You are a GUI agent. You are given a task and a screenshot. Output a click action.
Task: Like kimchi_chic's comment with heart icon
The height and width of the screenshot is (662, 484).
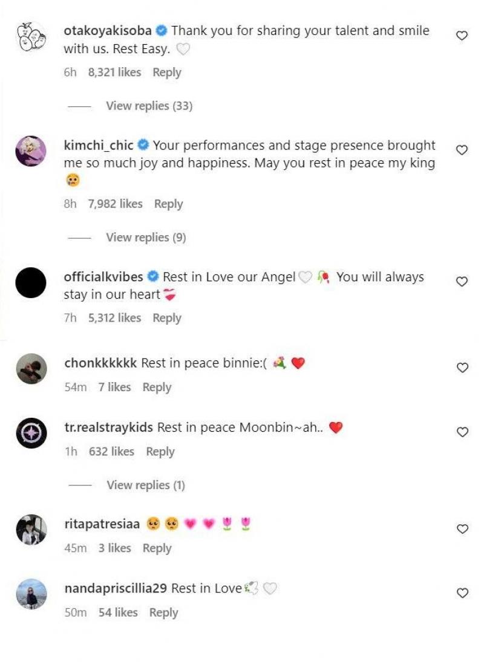click(462, 150)
